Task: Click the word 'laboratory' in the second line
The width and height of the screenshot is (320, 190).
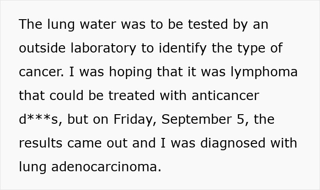Action: 103,48
